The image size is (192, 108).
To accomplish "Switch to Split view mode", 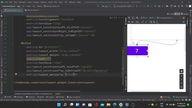I will [177, 14].
